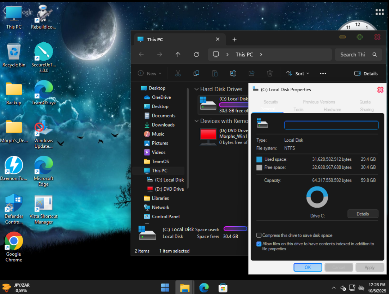Click the Copy icon in the Explorer toolbar
The width and height of the screenshot is (389, 294).
point(196,73)
